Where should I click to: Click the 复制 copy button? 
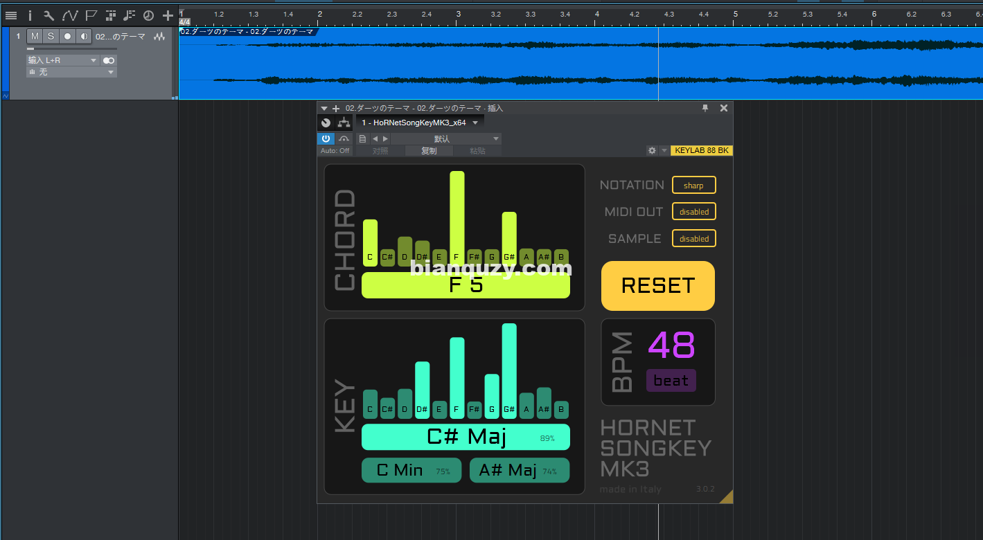429,150
